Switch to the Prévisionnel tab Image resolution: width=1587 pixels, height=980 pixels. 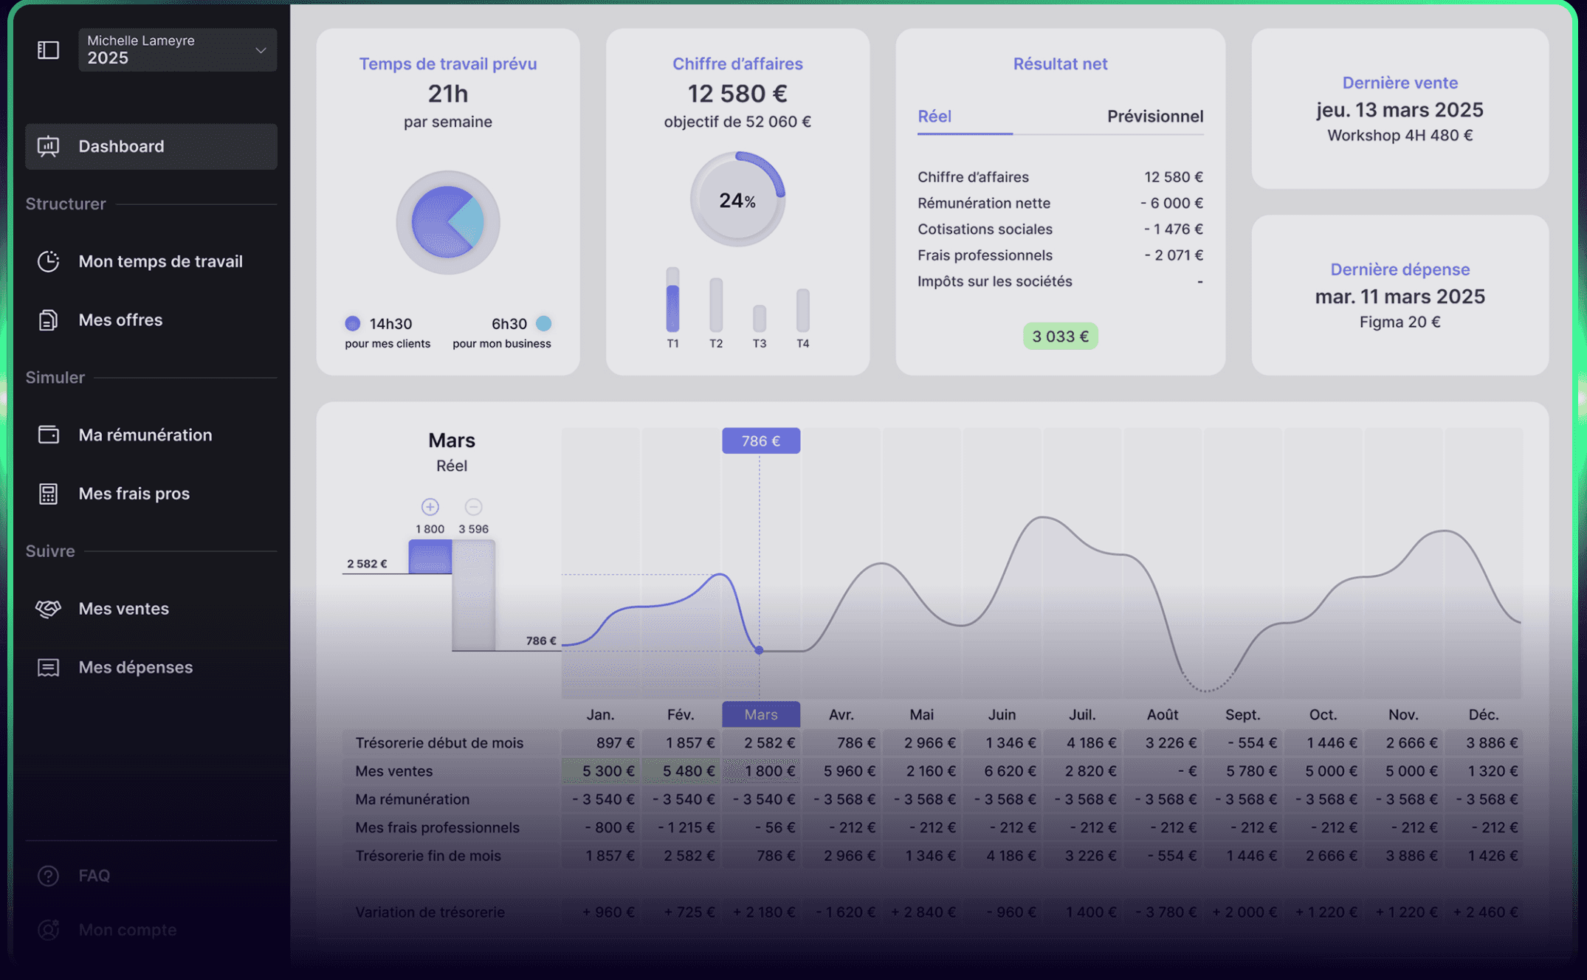(x=1154, y=117)
